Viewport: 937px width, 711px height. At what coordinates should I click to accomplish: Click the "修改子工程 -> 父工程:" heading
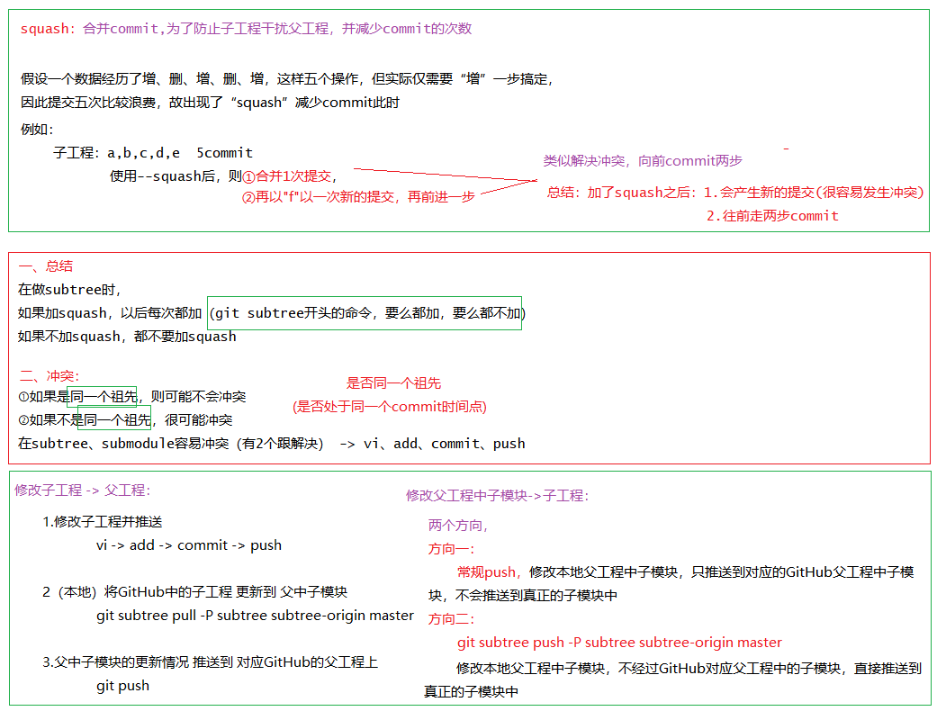click(x=82, y=490)
